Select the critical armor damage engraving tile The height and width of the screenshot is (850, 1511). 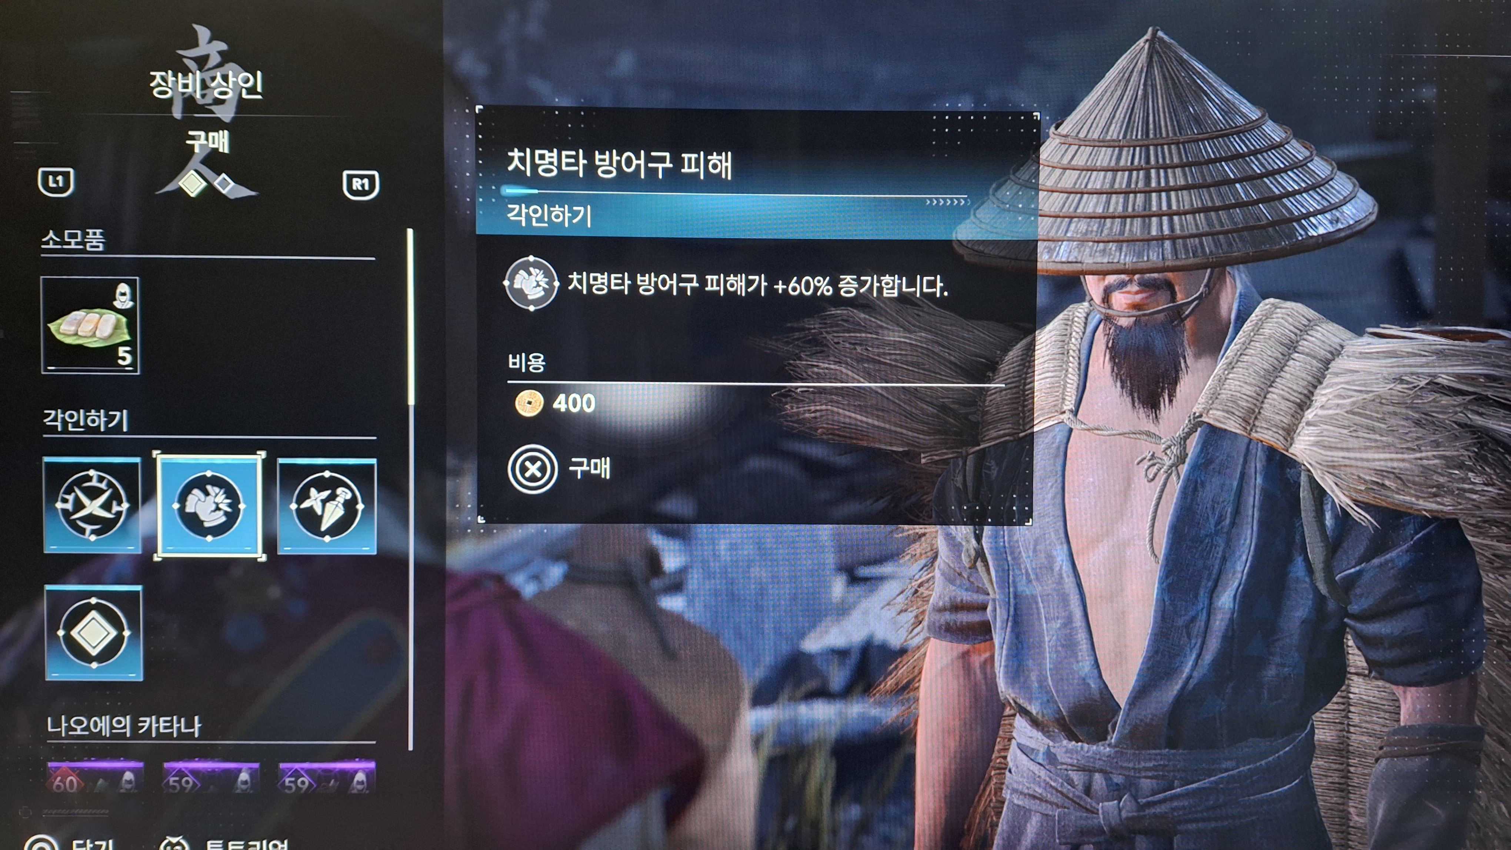(209, 505)
